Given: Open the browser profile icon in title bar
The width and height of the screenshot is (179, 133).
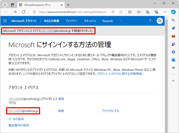Looking at the screenshot, I should point(5,5).
